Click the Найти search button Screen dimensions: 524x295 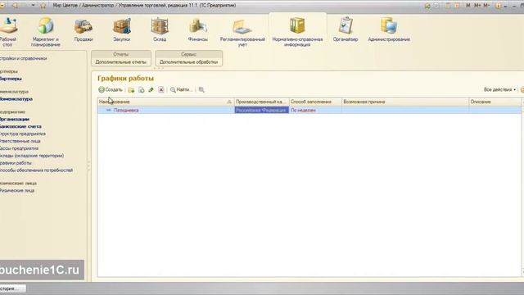181,89
